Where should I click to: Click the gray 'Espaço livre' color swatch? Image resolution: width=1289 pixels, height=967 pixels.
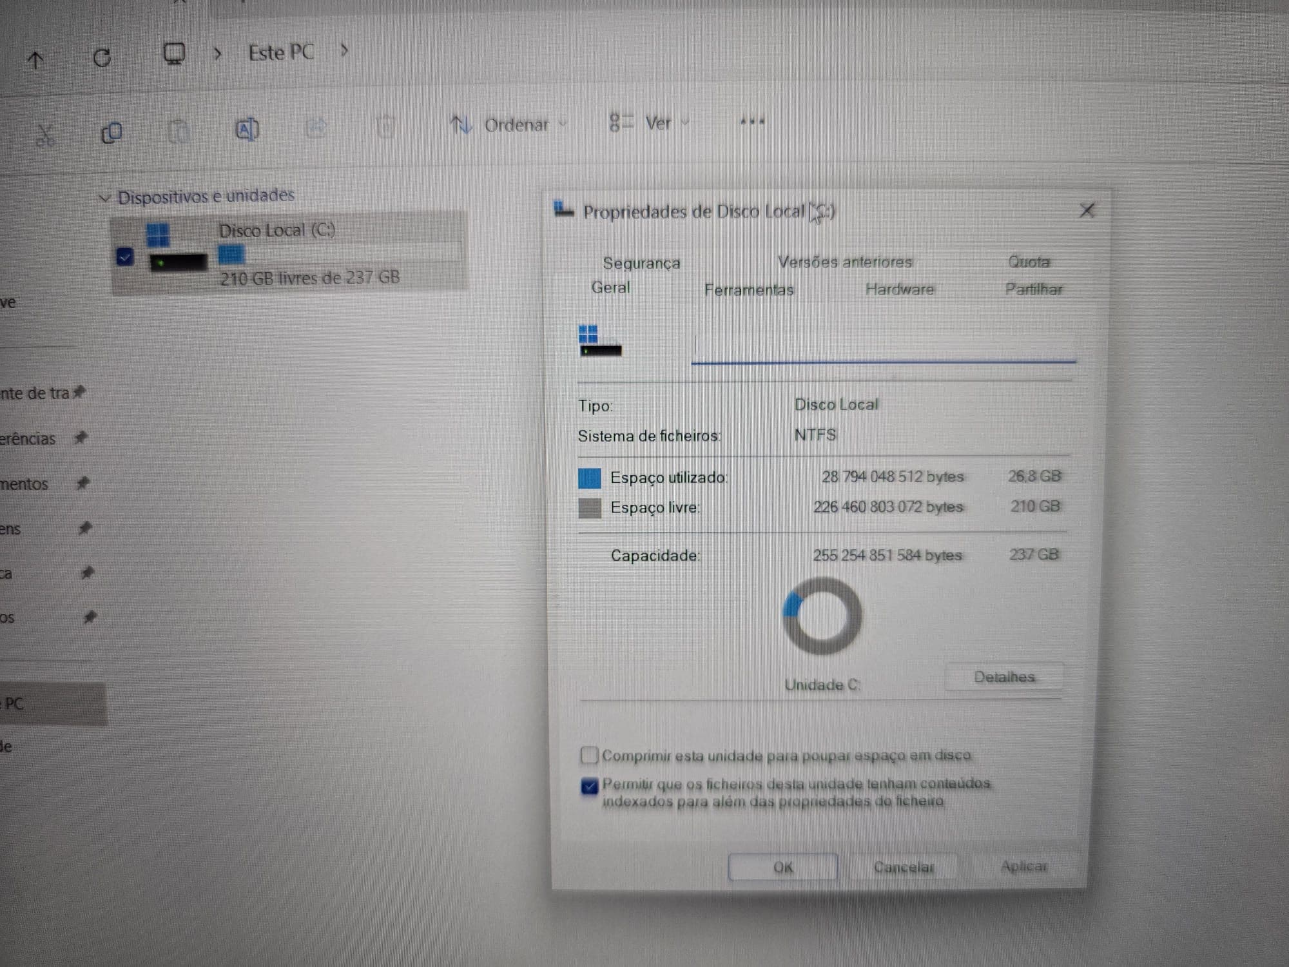coord(589,508)
